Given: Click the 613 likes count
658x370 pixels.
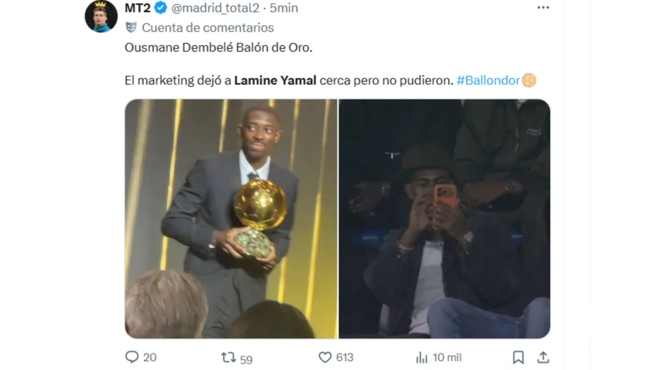Looking at the screenshot, I should click(x=344, y=358).
